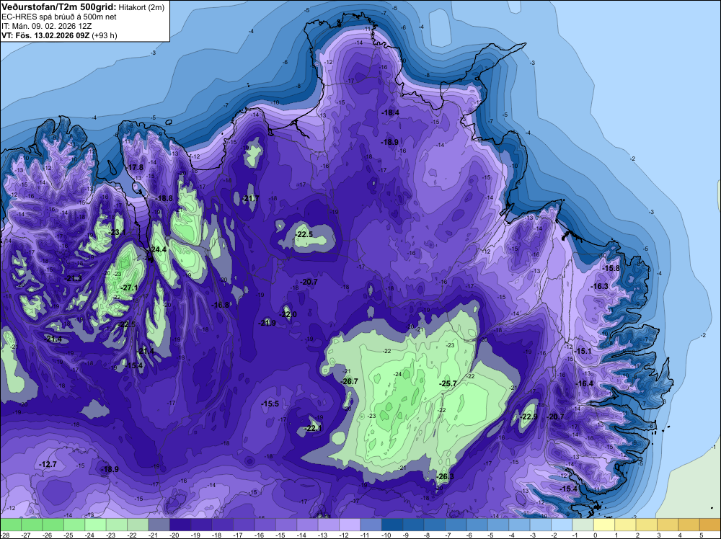
Task: Click the -18.4 temperature value in the north
Action: point(390,112)
